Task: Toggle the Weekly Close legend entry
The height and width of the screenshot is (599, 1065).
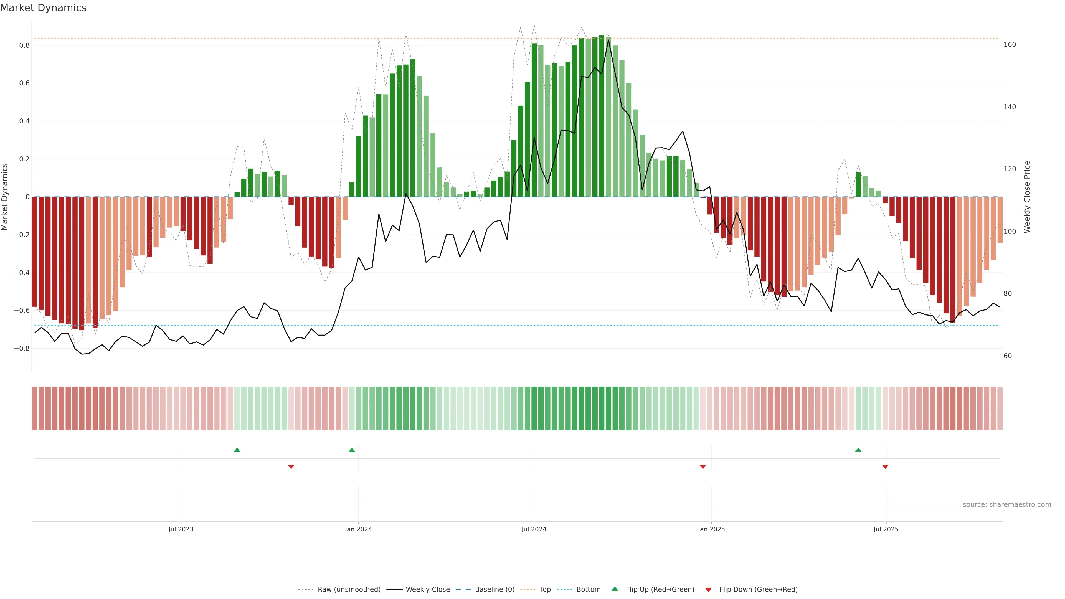Action: 427,590
